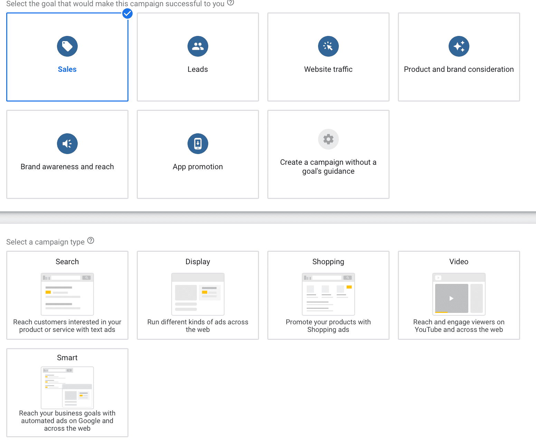Select the Video campaign type title
Image resolution: width=536 pixels, height=440 pixels.
click(x=459, y=262)
